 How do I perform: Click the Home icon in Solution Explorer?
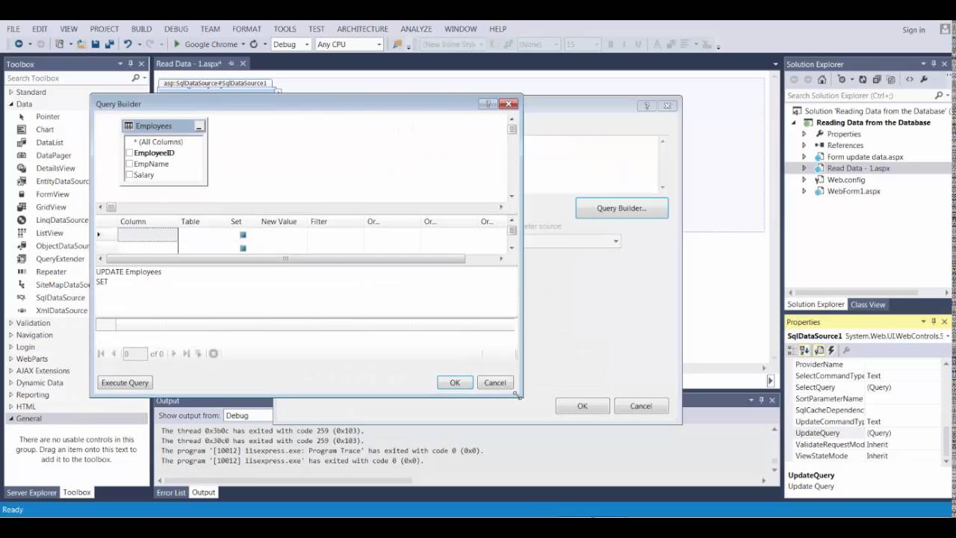coord(822,79)
